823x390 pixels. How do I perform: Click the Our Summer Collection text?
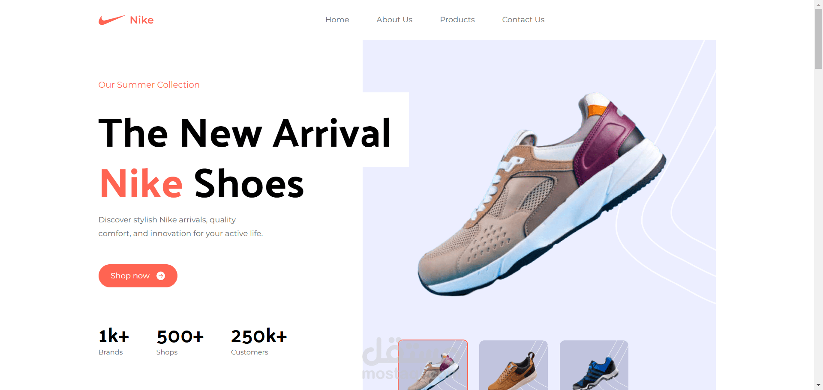pos(149,85)
